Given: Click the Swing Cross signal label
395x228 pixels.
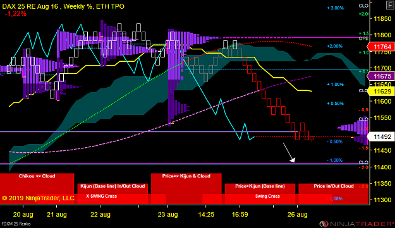Looking at the screenshot, I should 267,196.
